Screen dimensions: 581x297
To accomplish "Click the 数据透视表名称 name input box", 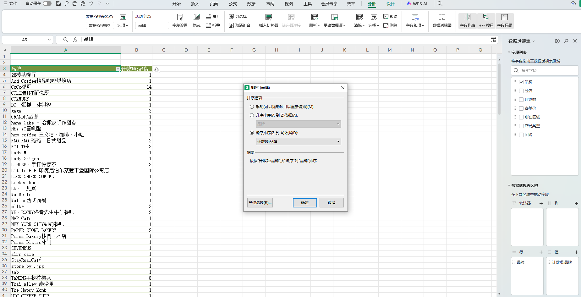I will pyautogui.click(x=100, y=25).
